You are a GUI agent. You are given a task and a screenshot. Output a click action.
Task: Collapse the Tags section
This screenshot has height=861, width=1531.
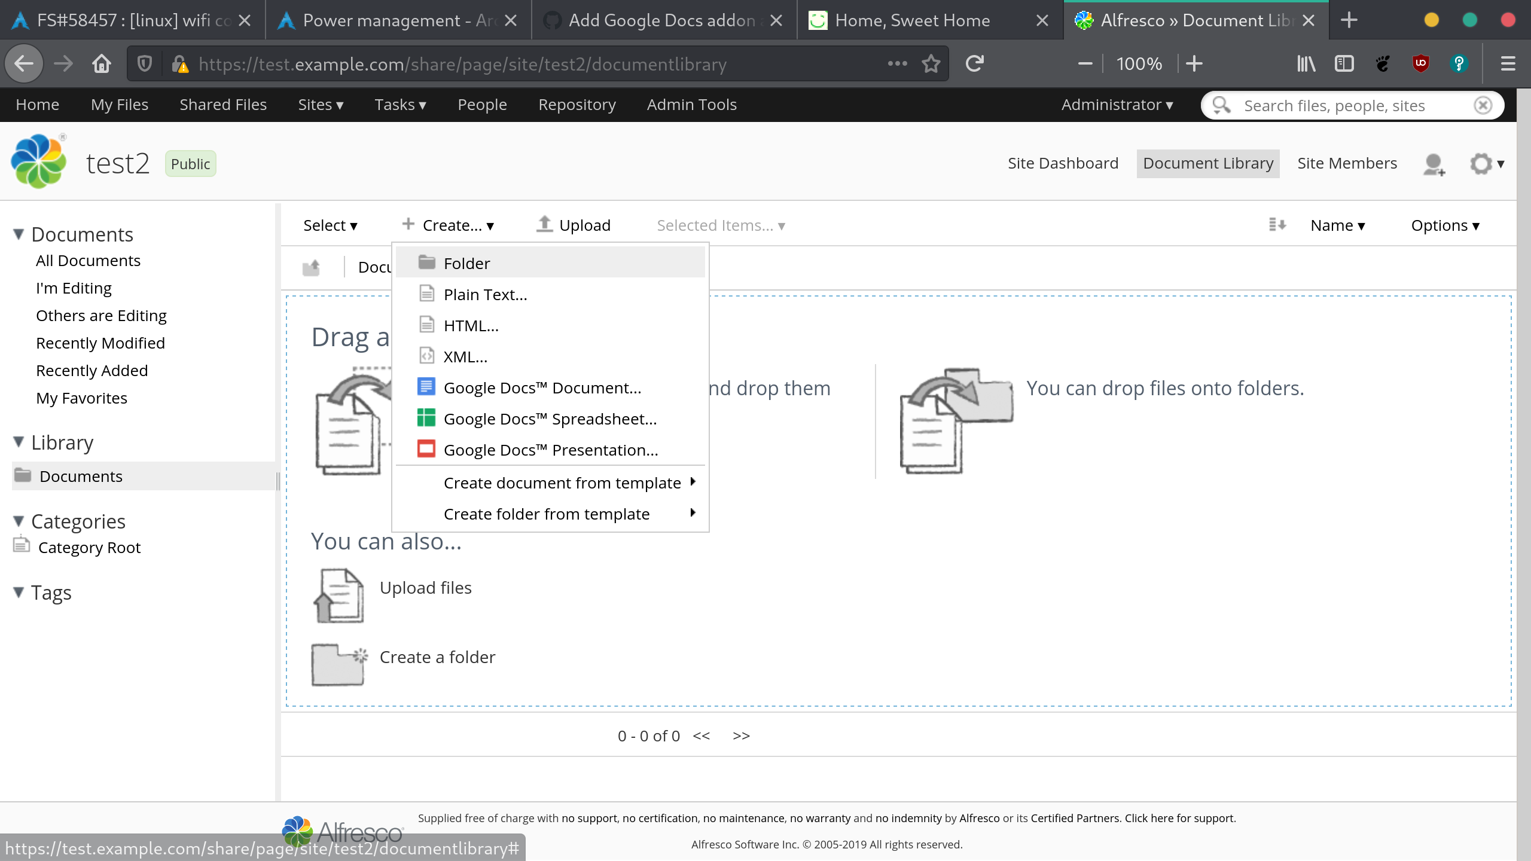[x=18, y=592]
